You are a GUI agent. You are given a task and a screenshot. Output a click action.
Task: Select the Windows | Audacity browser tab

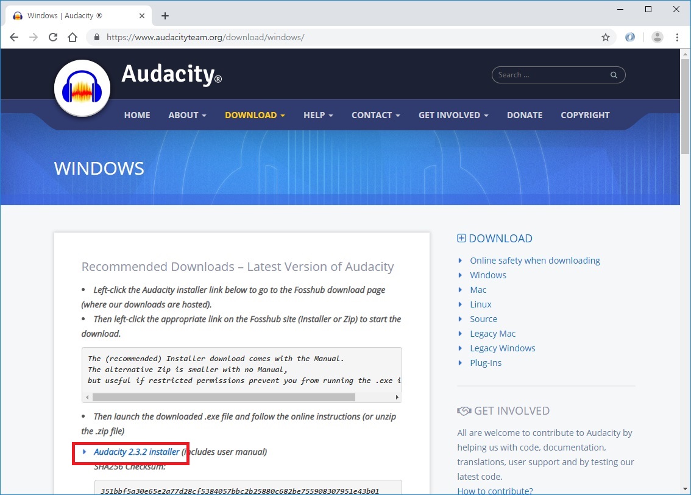point(79,16)
